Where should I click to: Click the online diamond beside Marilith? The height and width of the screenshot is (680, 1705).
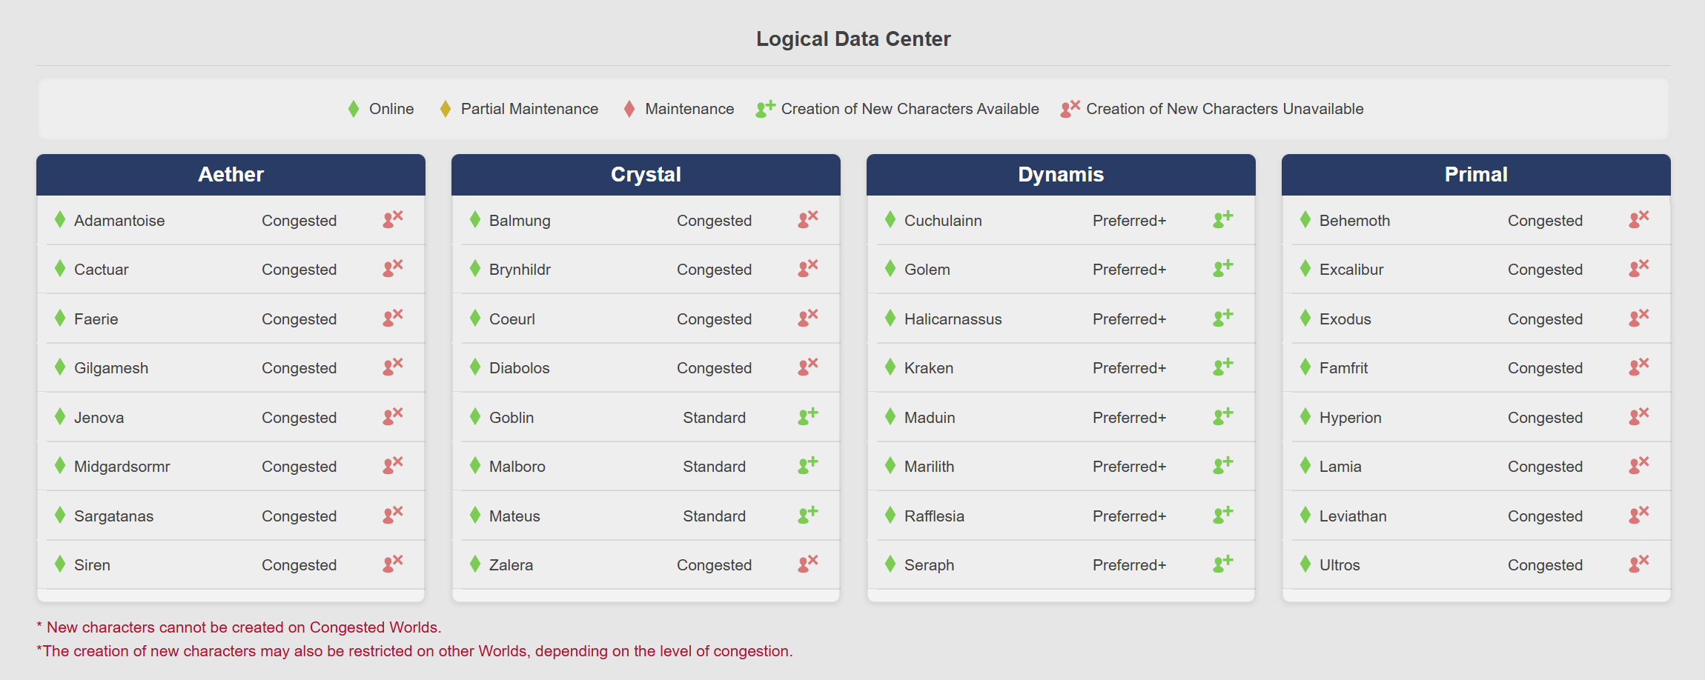[x=890, y=465]
